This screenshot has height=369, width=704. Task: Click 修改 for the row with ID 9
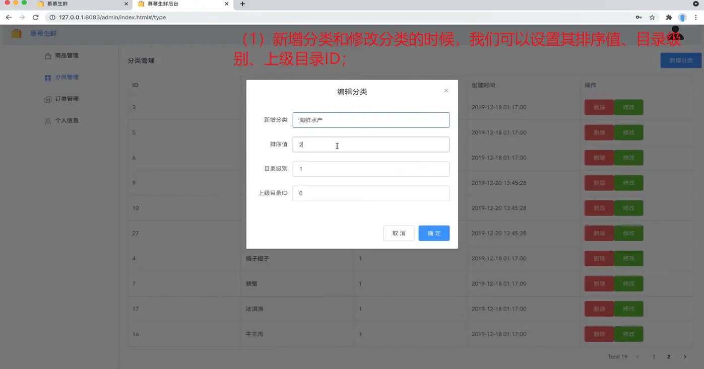[x=628, y=183]
